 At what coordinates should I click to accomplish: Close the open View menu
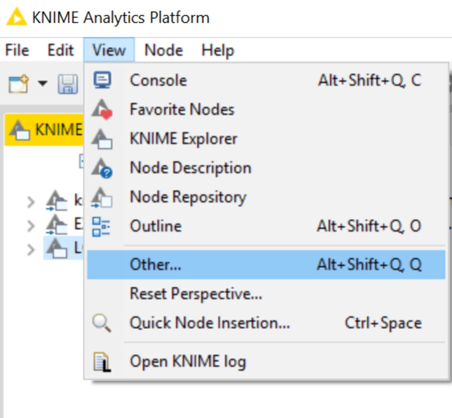point(109,50)
